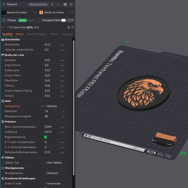Expand the Wandgenerator Klassisch dropdown
188x188 pixels.
[55, 173]
